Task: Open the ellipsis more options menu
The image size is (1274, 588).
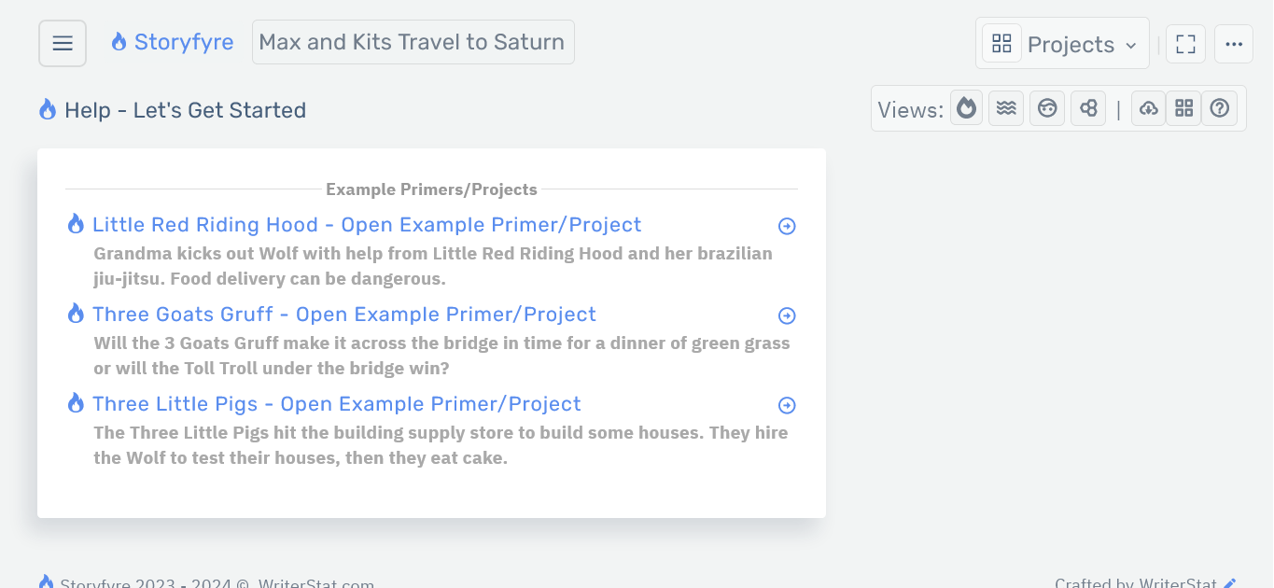Action: pyautogui.click(x=1234, y=43)
